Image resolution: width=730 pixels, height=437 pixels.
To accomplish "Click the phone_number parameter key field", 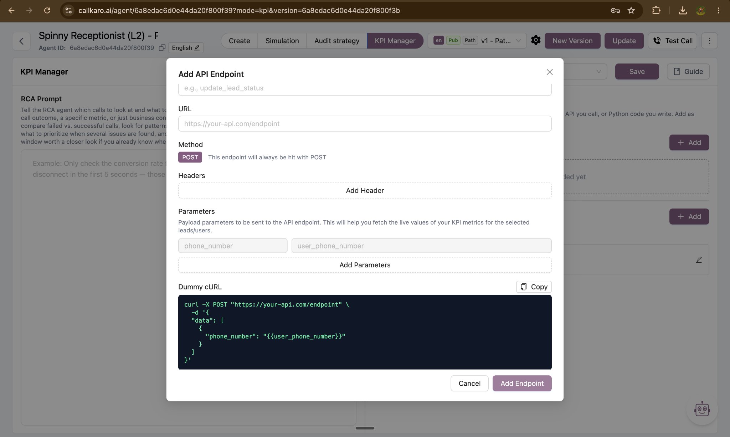I will 232,246.
